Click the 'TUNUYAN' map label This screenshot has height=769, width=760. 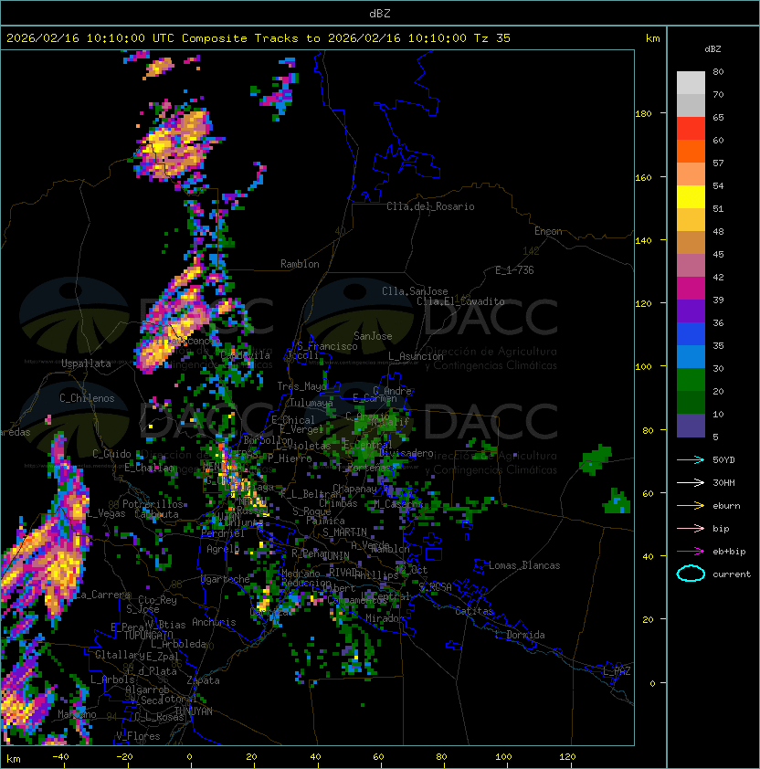194,711
